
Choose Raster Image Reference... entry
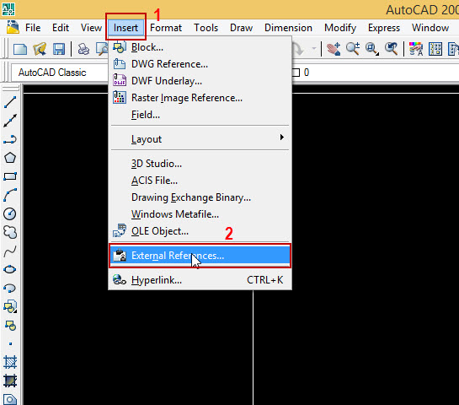click(200, 98)
